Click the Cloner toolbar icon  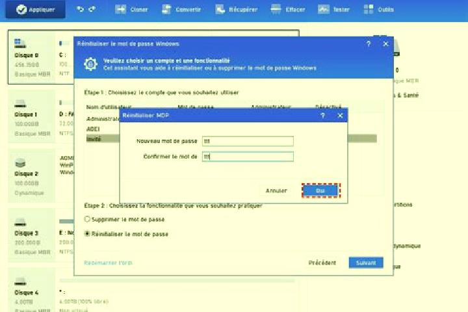[121, 10]
